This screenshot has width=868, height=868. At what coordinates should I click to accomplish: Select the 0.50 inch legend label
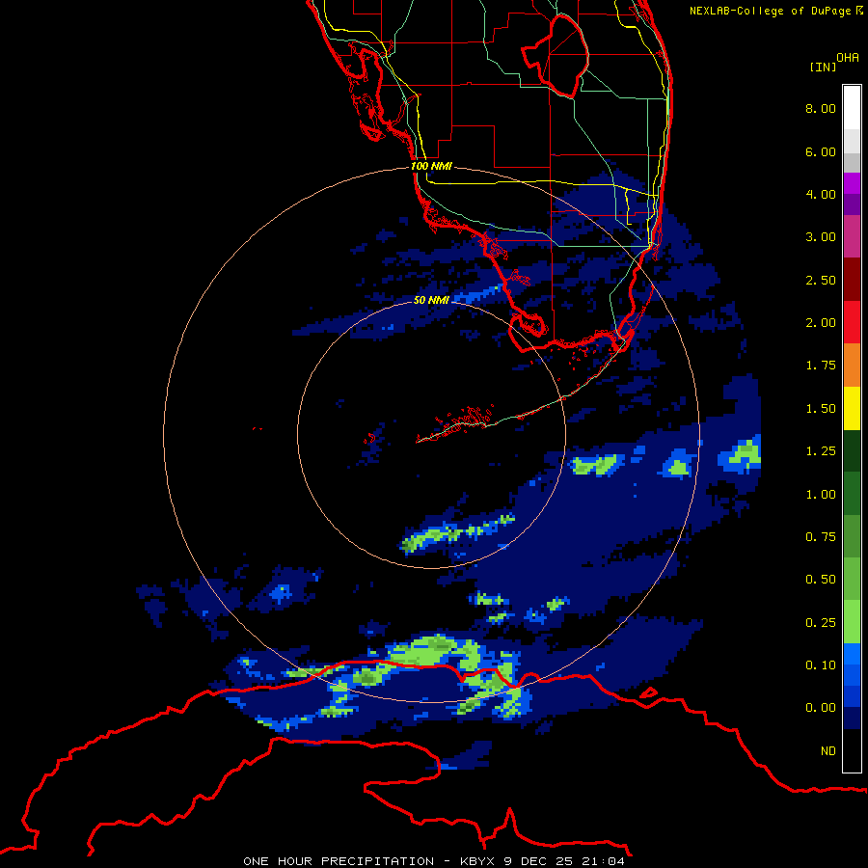coord(821,580)
